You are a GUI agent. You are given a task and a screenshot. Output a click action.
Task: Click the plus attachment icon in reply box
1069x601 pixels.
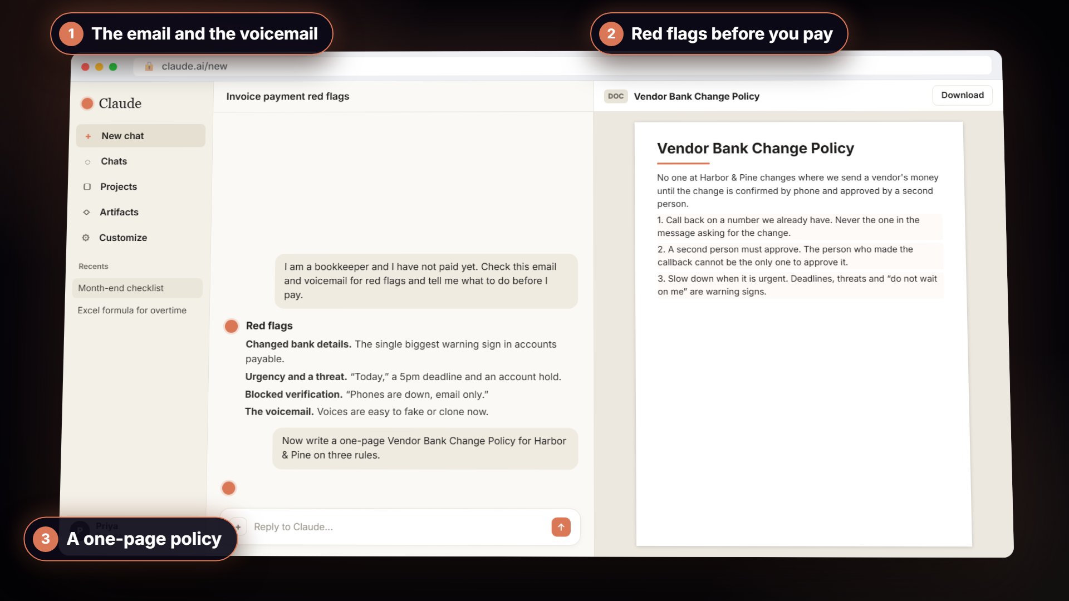point(238,526)
